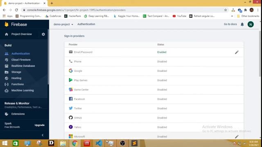Click the Machine Learning icon
262x147 pixels.
(7, 91)
